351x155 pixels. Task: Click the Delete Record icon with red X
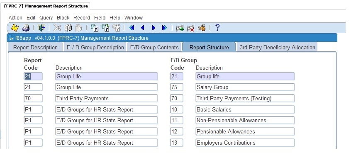[x=191, y=28]
